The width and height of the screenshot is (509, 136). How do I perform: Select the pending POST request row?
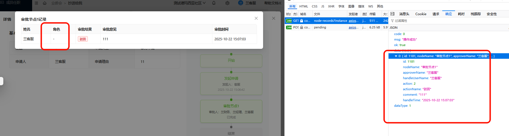click(336, 27)
